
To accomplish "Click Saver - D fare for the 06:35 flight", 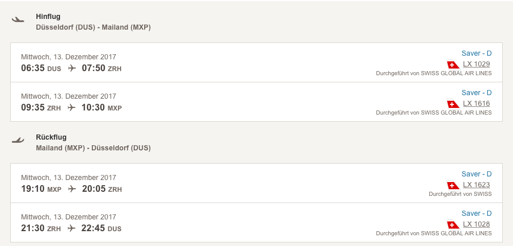I will click(476, 53).
